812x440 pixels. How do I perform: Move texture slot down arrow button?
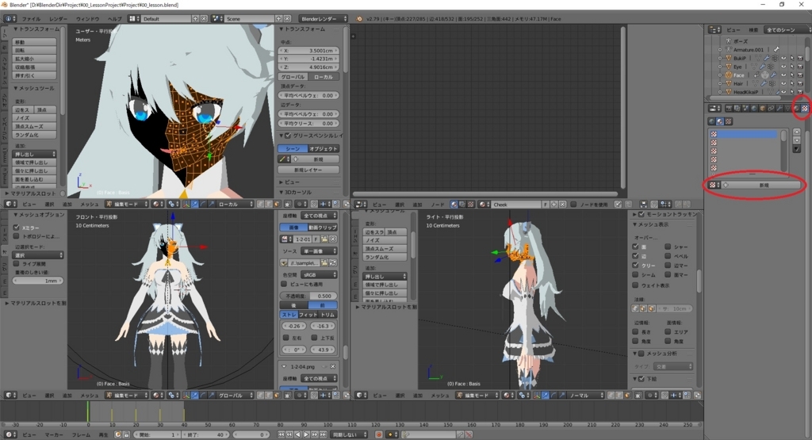click(796, 140)
